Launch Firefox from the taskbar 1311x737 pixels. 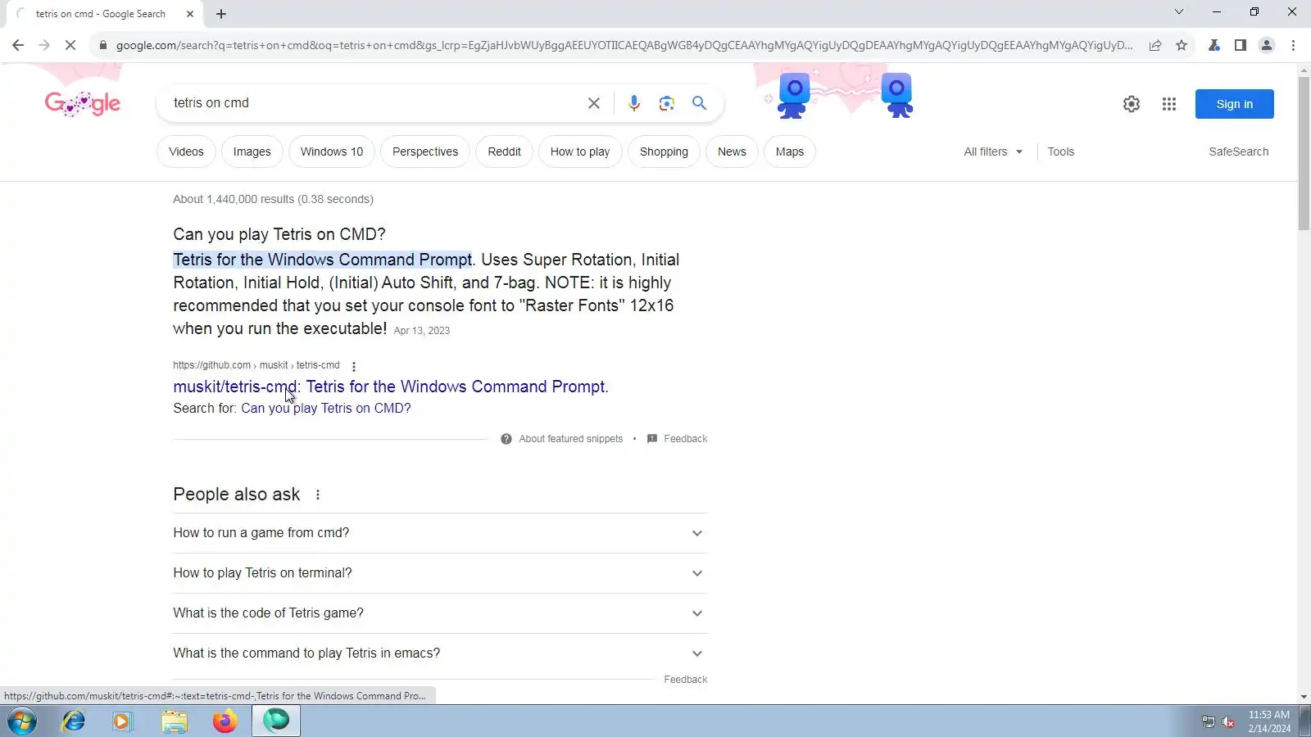[x=225, y=721]
